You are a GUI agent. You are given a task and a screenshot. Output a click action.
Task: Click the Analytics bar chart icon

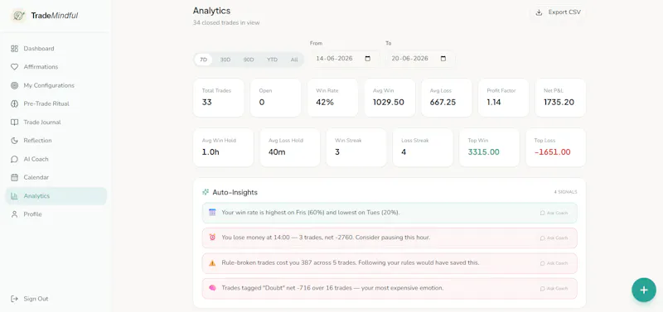point(14,196)
